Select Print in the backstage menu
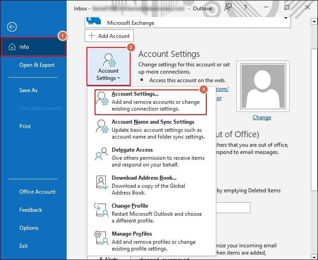Viewport: 318px width, 260px height. click(x=25, y=126)
